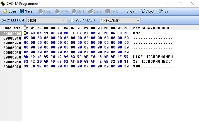
Task: Click the Save floppy disk icon
Action: (x=22, y=11)
